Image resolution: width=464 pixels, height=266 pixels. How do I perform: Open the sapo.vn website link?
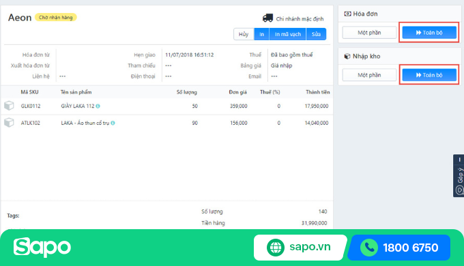click(310, 247)
